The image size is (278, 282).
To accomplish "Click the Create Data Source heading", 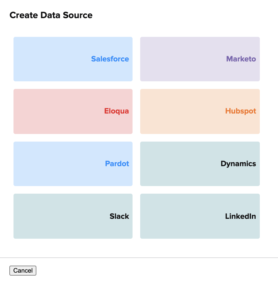I will [x=51, y=15].
